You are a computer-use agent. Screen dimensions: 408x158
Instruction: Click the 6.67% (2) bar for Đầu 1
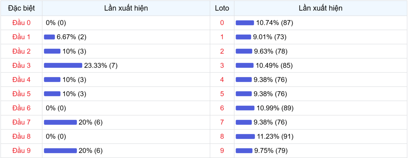click(49, 37)
